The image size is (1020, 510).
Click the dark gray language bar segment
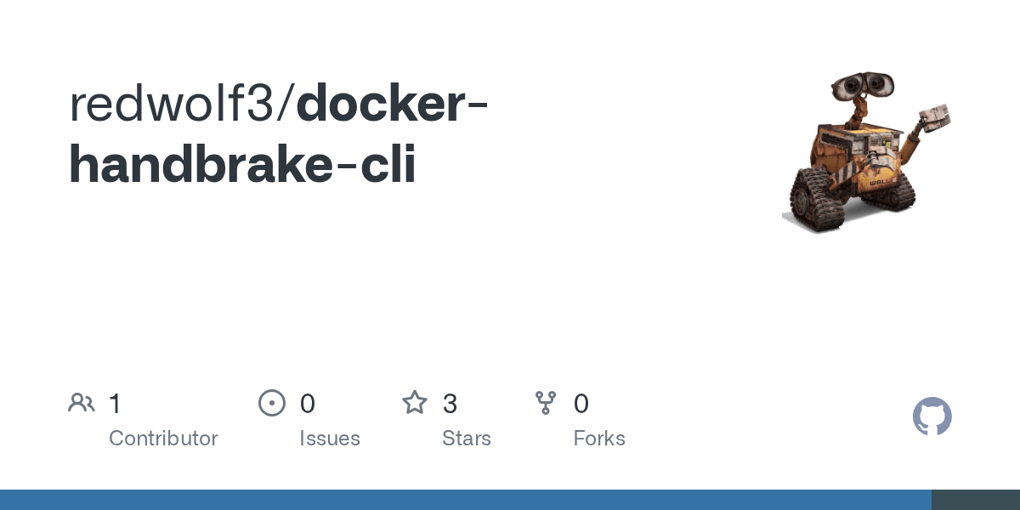[x=976, y=500]
